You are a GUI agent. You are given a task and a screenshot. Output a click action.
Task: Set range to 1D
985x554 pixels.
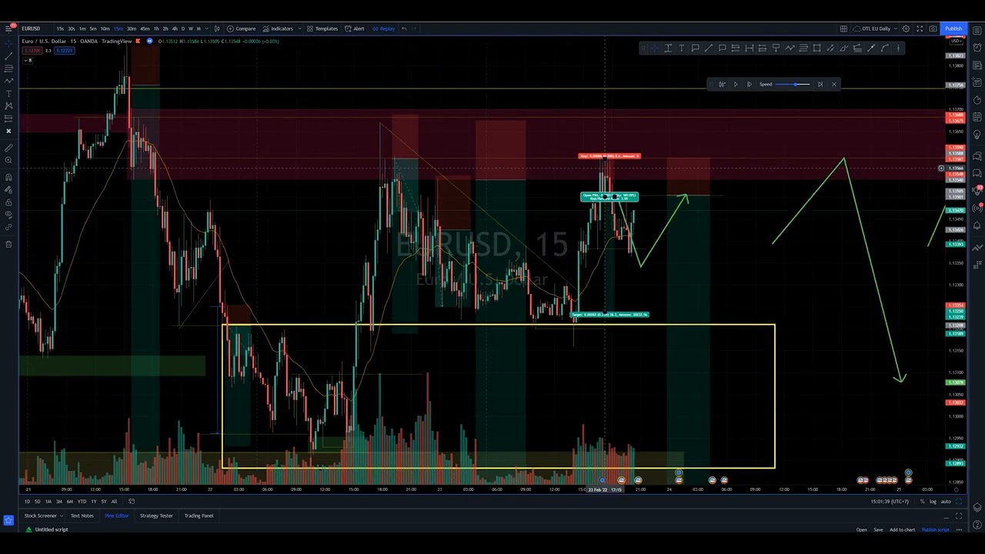[27, 502]
